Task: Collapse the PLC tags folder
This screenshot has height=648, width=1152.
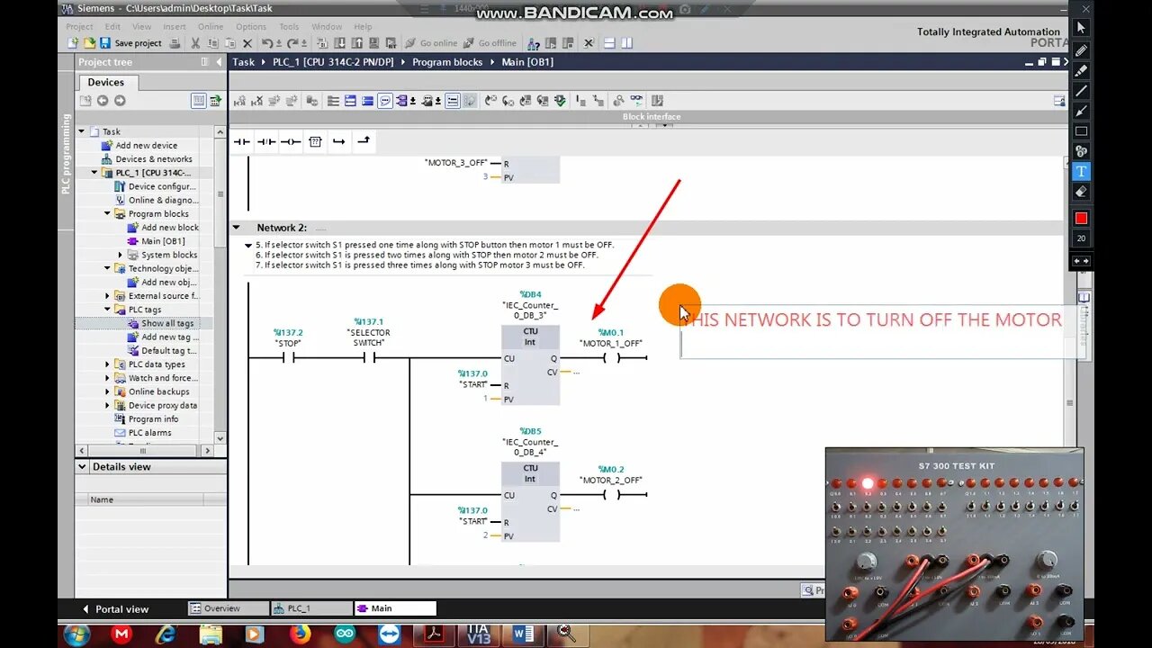Action: pyautogui.click(x=107, y=310)
